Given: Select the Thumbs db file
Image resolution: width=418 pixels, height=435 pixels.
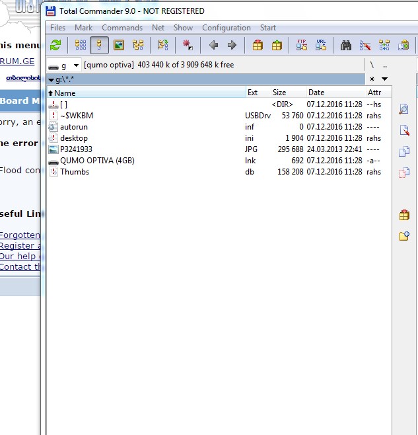Looking at the screenshot, I should [219, 172].
